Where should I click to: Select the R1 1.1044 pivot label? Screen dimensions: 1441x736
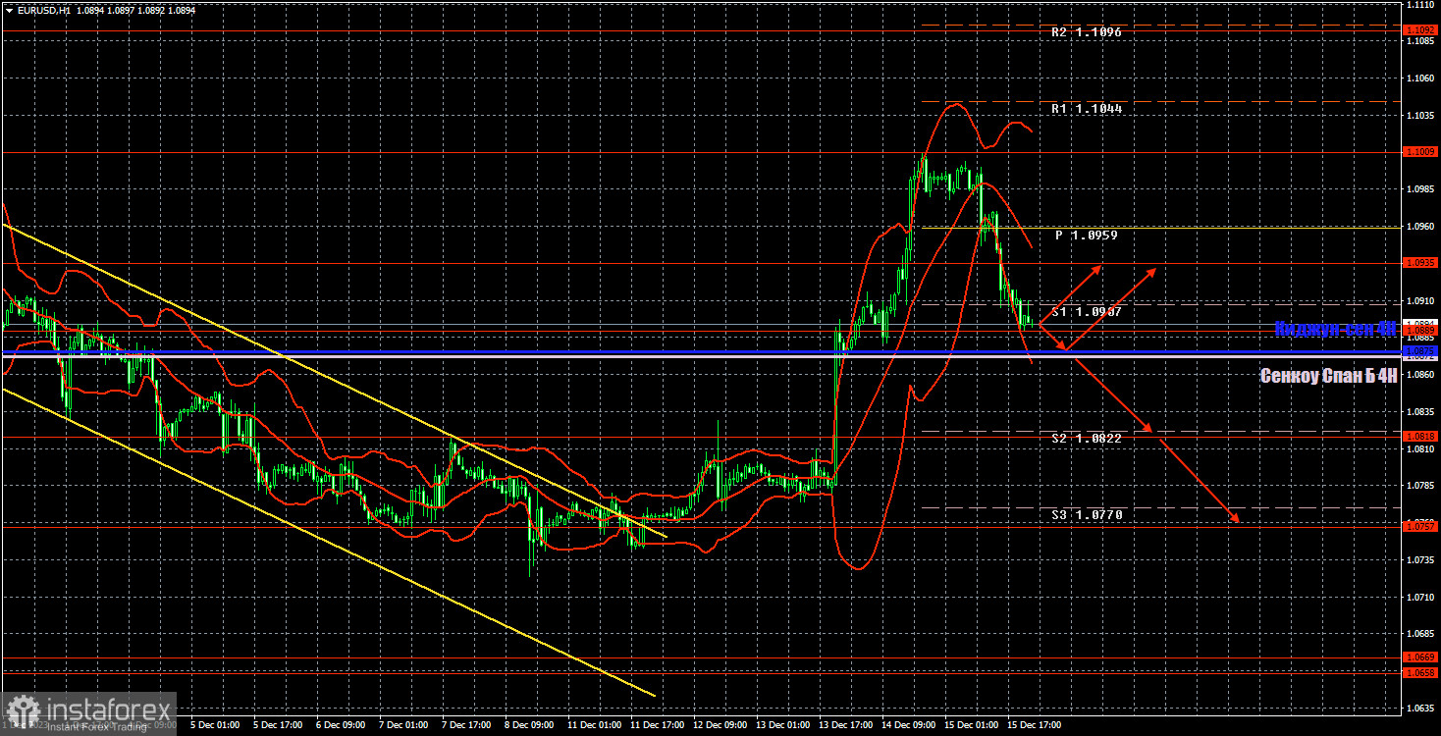pyautogui.click(x=1087, y=109)
